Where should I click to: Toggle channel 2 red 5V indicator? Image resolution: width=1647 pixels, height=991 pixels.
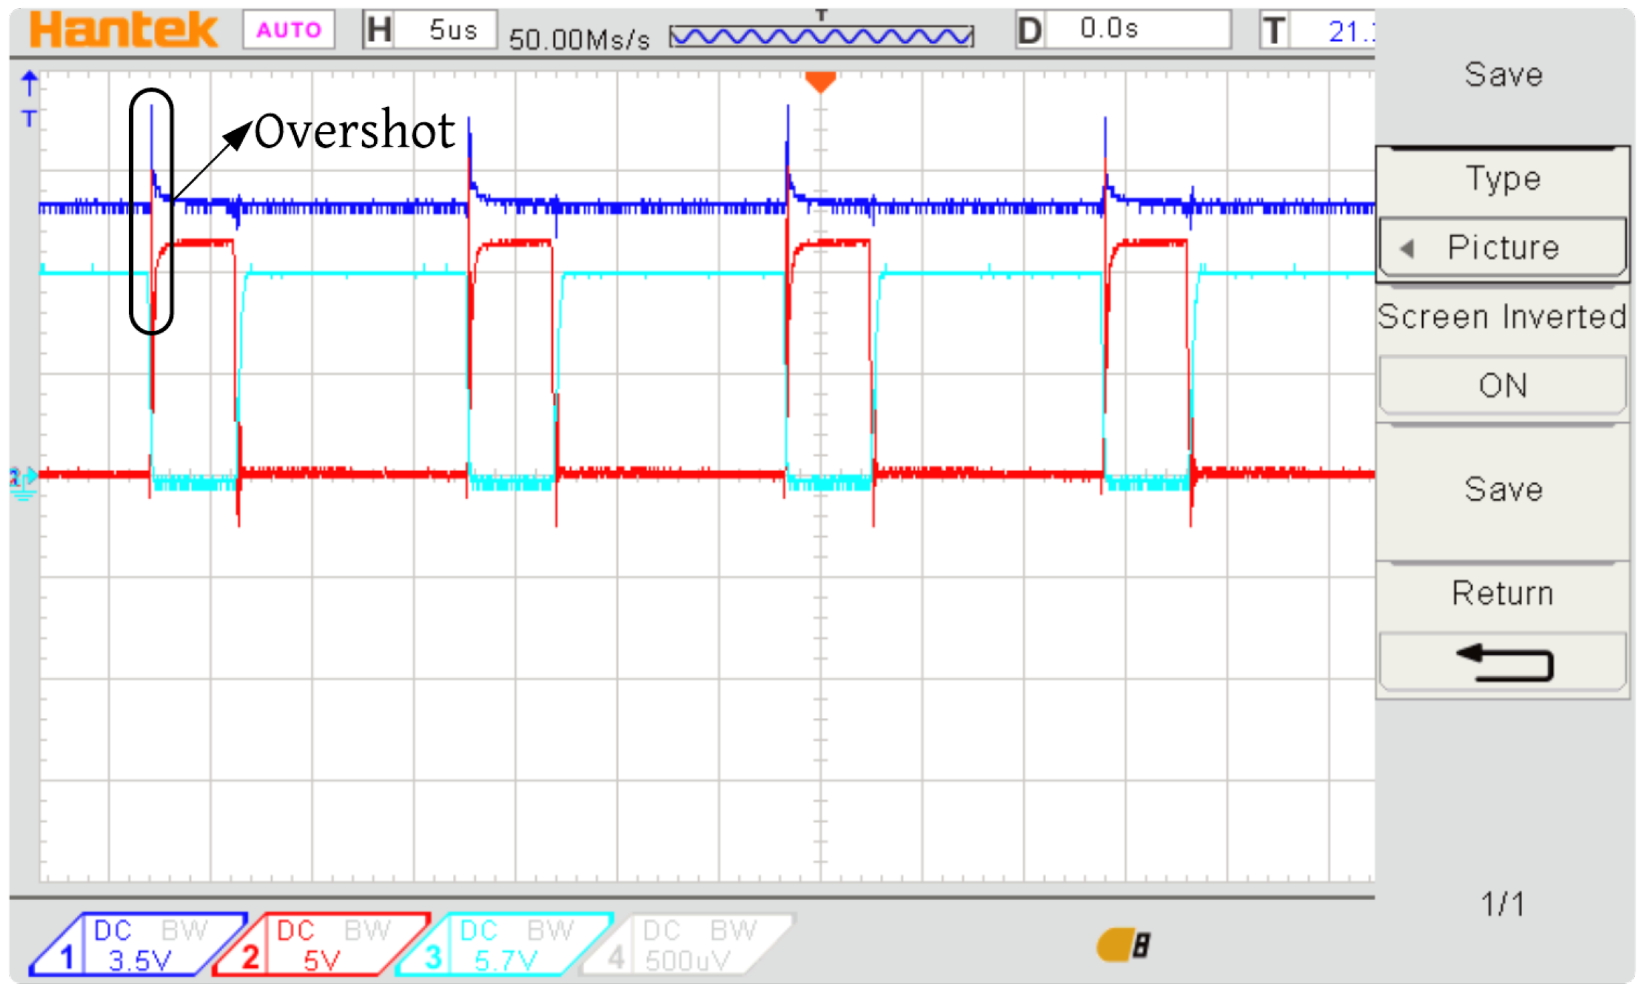click(x=320, y=944)
